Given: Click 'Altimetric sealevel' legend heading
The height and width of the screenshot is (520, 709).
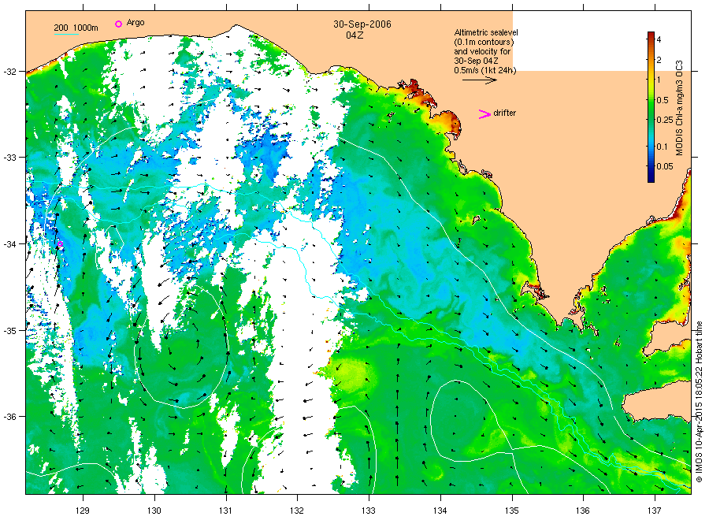Looking at the screenshot, I should tap(486, 32).
